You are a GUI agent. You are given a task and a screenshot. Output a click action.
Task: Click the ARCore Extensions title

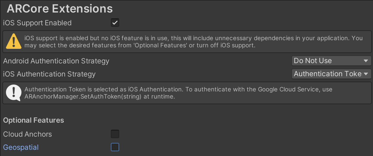(x=60, y=9)
